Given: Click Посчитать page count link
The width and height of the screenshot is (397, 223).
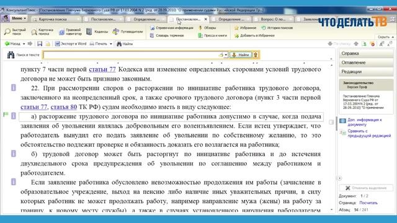Looking at the screenshot, I should (368, 203).
